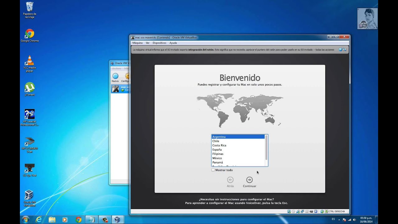This screenshot has height=224, width=398.
Task: Select Costa Rica in the country list
Action: [x=238, y=145]
